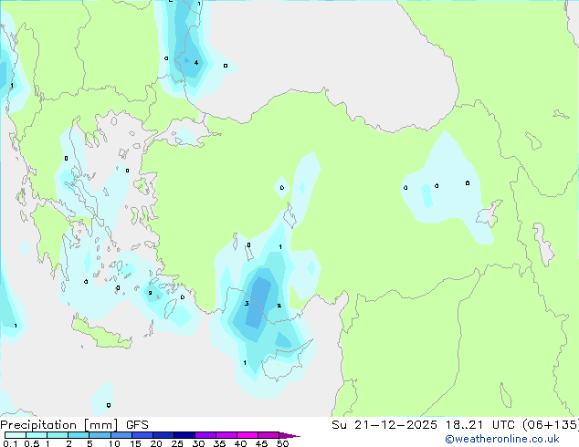Click the 1–2 mm legend color swatch
The width and height of the screenshot is (579, 447).
point(58,435)
